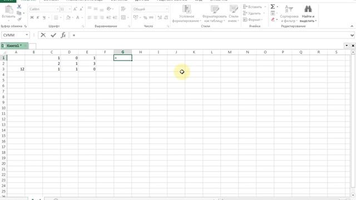Toggle center horizontal alignment
The width and height of the screenshot is (356, 200).
[x=96, y=17]
